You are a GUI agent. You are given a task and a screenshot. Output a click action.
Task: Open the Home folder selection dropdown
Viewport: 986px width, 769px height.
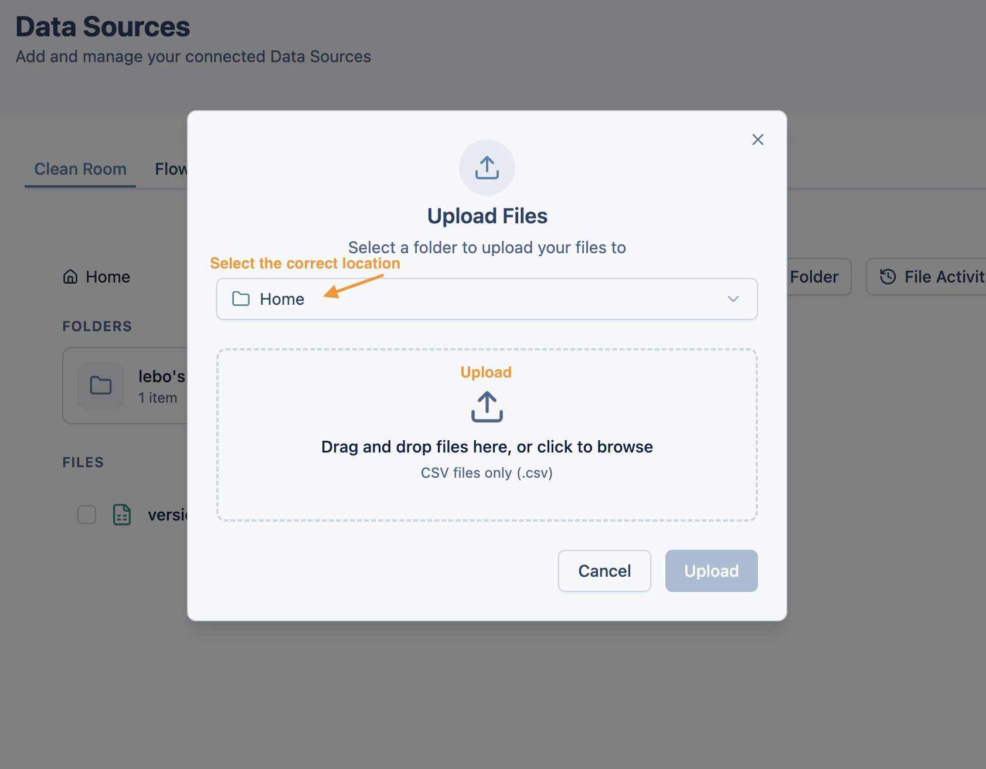coord(487,299)
